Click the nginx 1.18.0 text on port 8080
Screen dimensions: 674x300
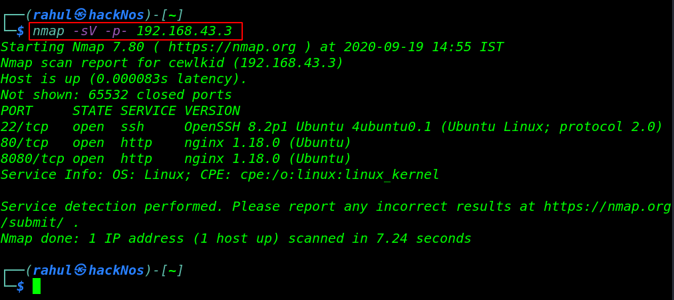click(x=232, y=158)
